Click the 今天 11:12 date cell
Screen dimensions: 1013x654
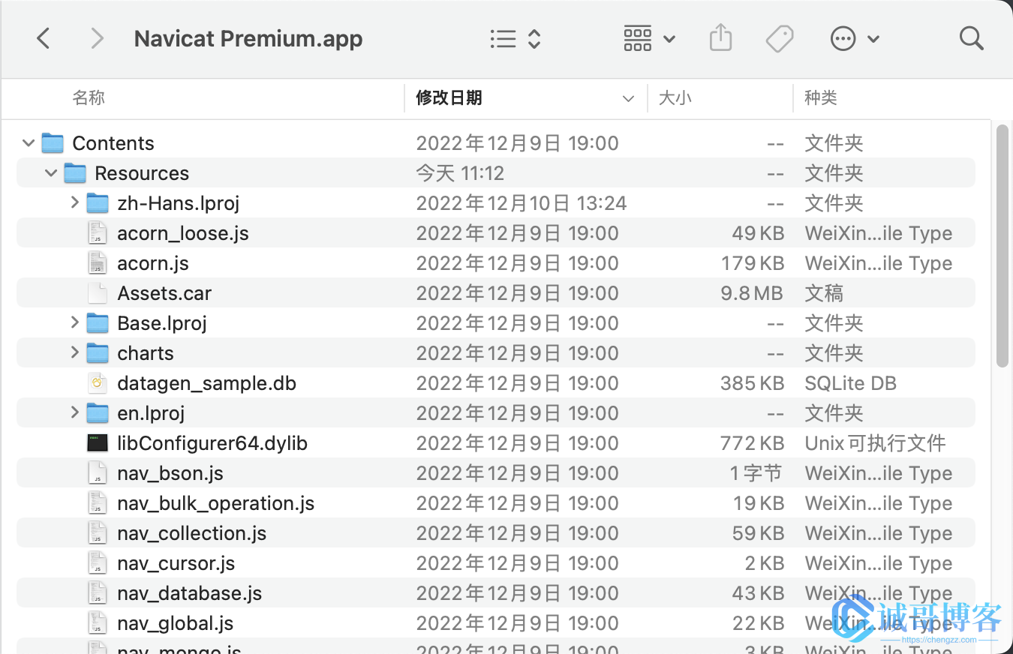pyautogui.click(x=460, y=173)
